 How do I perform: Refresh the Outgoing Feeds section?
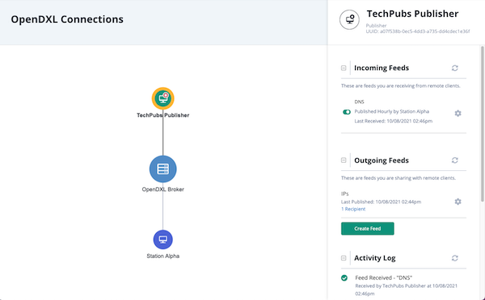[x=454, y=160]
